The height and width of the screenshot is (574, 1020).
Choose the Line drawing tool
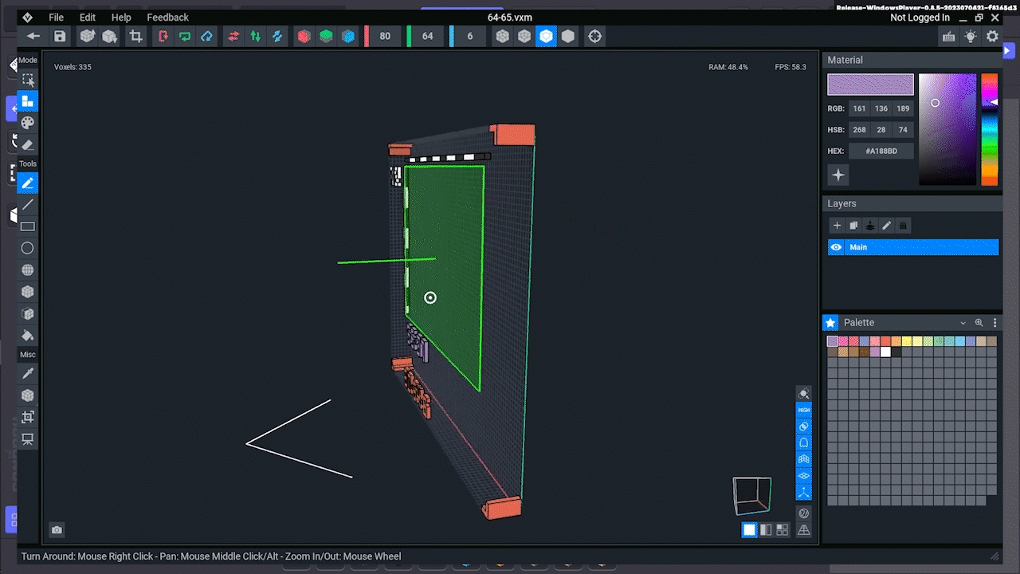28,205
